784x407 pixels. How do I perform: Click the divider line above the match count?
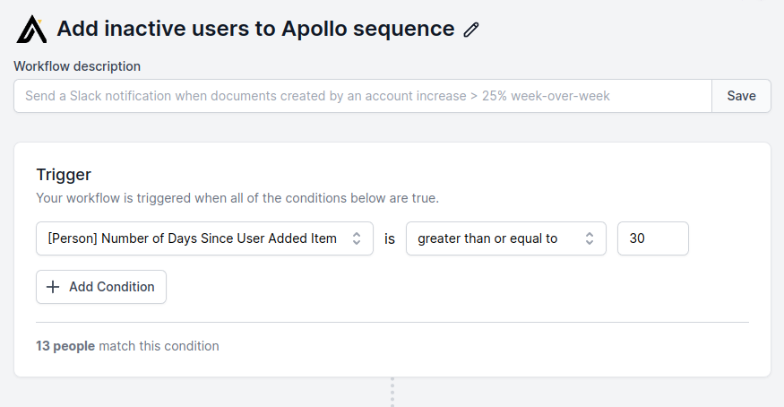coord(392,322)
